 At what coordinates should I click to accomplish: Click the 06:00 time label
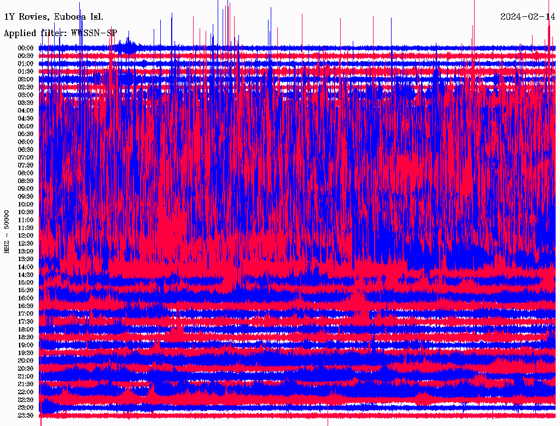(26, 142)
